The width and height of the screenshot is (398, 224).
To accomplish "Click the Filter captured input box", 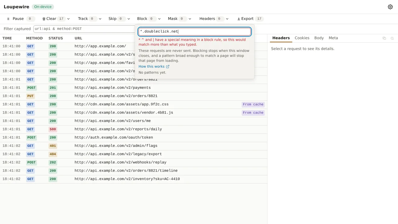I will pyautogui.click(x=84, y=29).
